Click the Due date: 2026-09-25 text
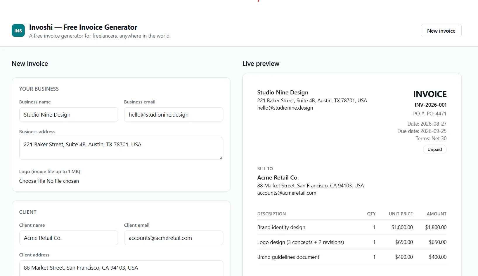This screenshot has width=478, height=276. point(422,131)
